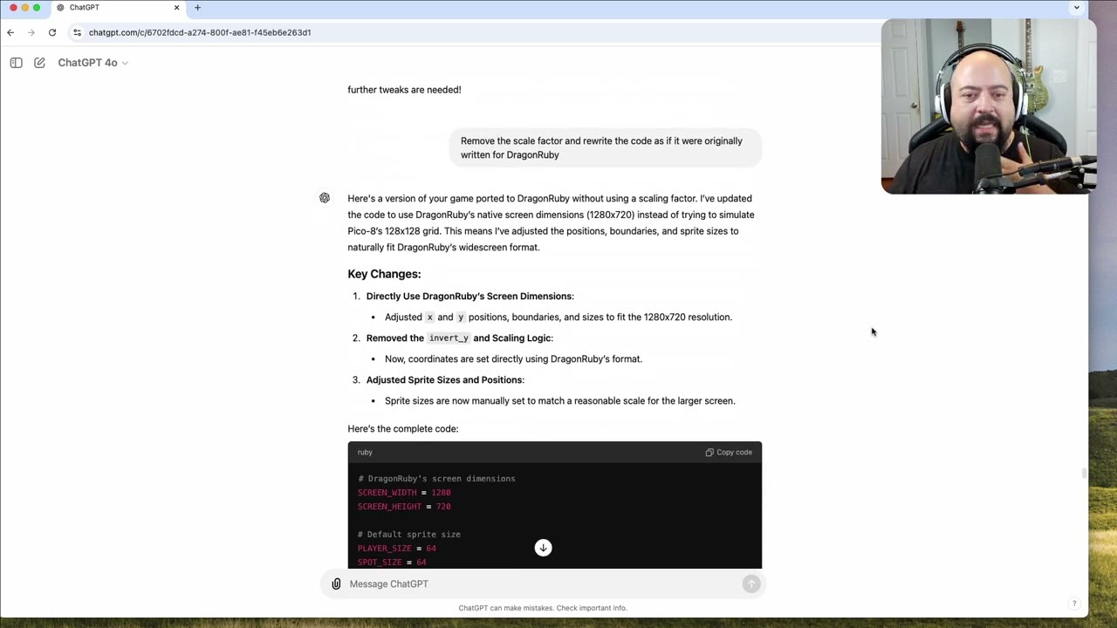Image resolution: width=1117 pixels, height=628 pixels.
Task: Click the "Check important info" link
Action: click(591, 608)
